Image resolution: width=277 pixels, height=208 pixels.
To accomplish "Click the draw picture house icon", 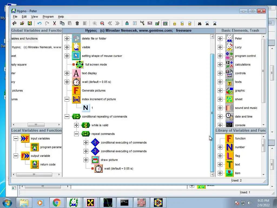I will (95, 160).
